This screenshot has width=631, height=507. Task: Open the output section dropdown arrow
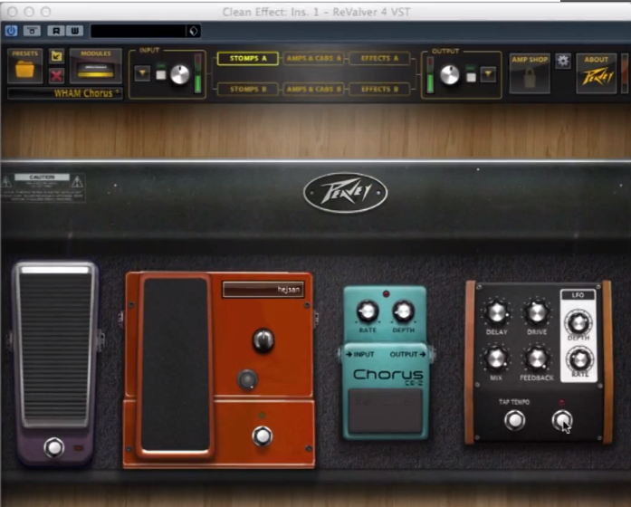tap(488, 74)
